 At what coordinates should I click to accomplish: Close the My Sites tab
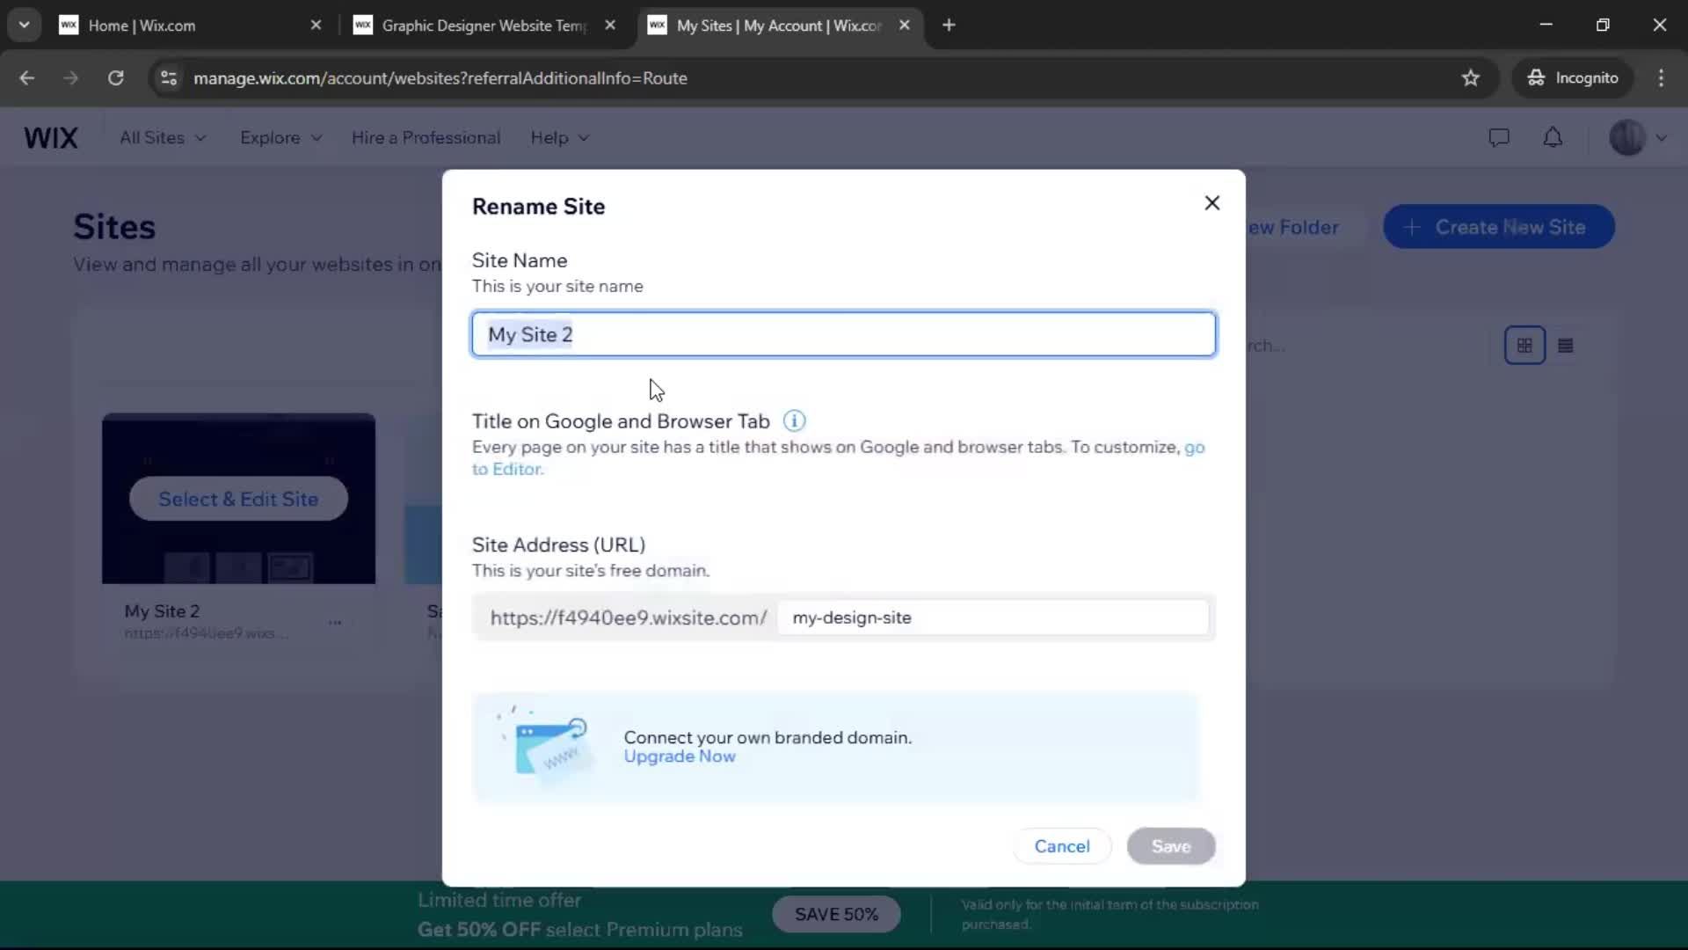click(904, 26)
